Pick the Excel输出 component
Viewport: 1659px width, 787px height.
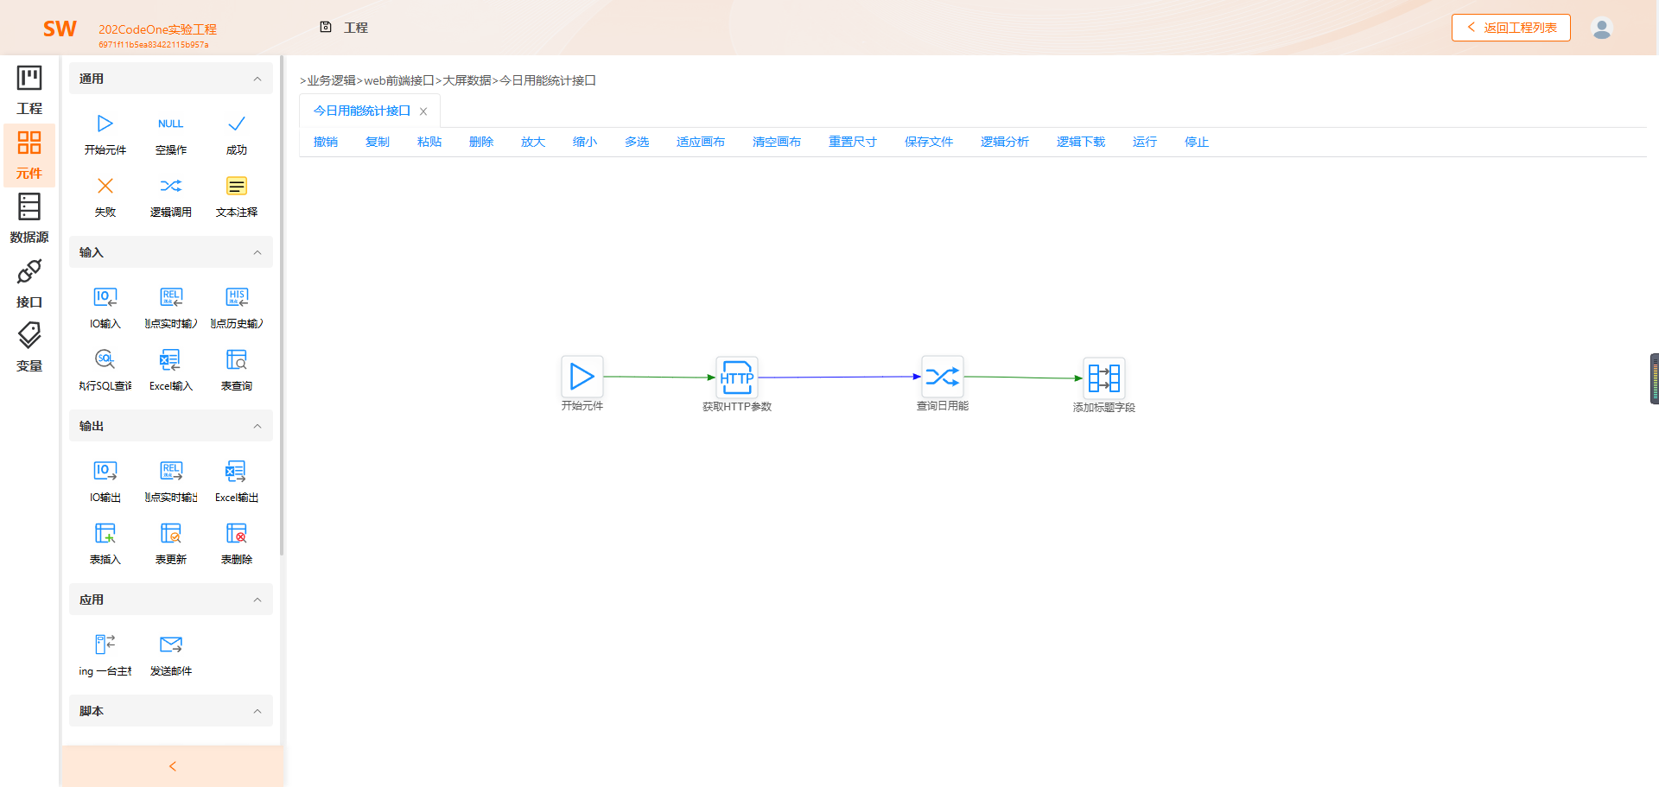pyautogui.click(x=237, y=481)
